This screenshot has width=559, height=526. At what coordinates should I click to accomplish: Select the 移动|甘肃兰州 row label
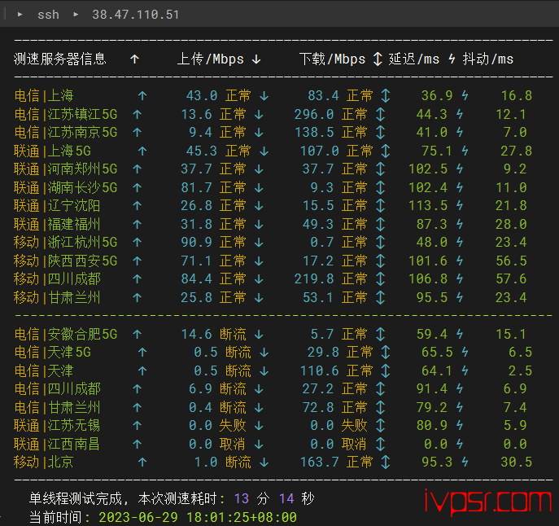click(57, 298)
